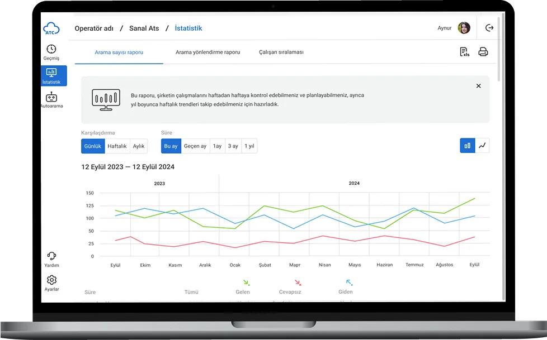The height and width of the screenshot is (340, 547).
Task: Click İstatistik breadcrumb link
Action: 188,28
